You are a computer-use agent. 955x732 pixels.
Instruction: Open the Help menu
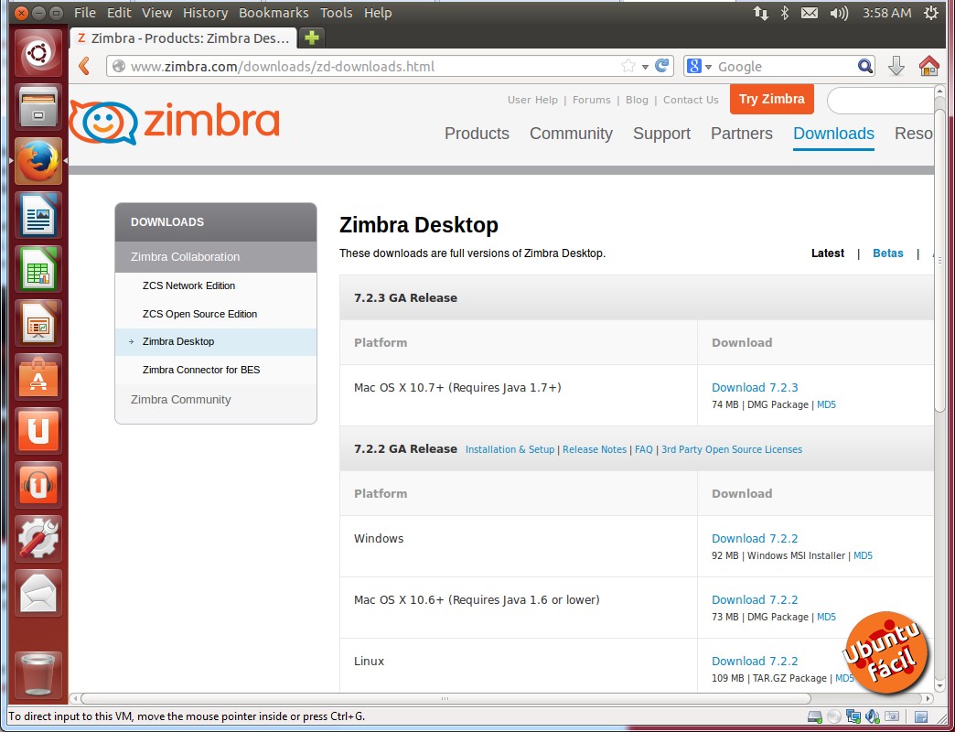click(378, 13)
